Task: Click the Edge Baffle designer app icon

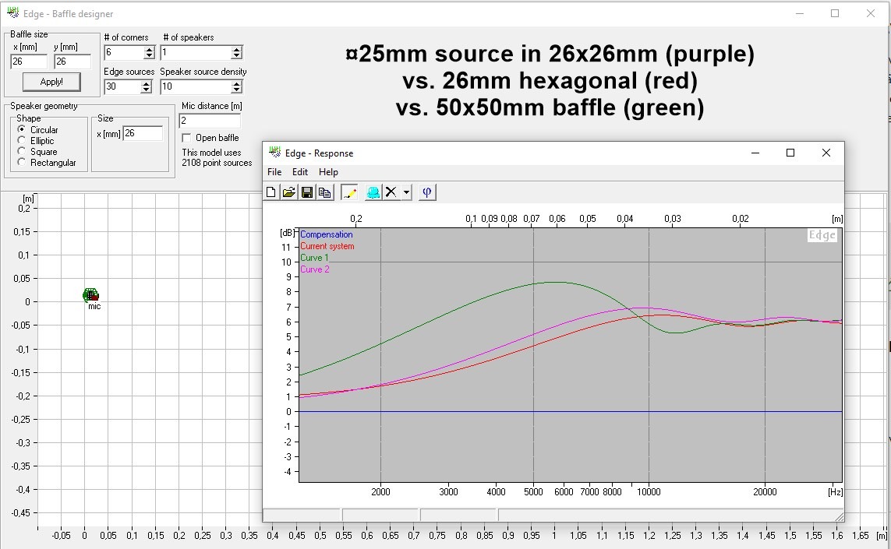Action: [12, 12]
